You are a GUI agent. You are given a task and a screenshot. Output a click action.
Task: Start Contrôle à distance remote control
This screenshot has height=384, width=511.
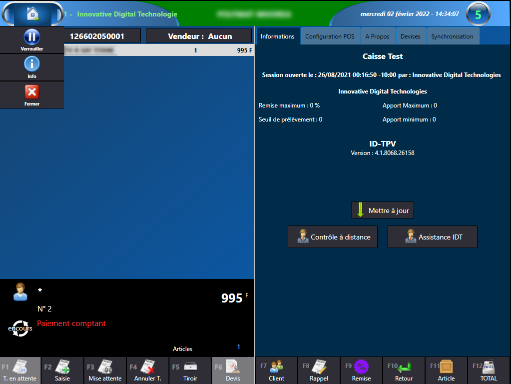point(332,237)
